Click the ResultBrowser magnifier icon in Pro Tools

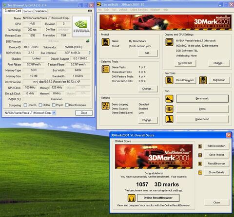click(x=169, y=80)
